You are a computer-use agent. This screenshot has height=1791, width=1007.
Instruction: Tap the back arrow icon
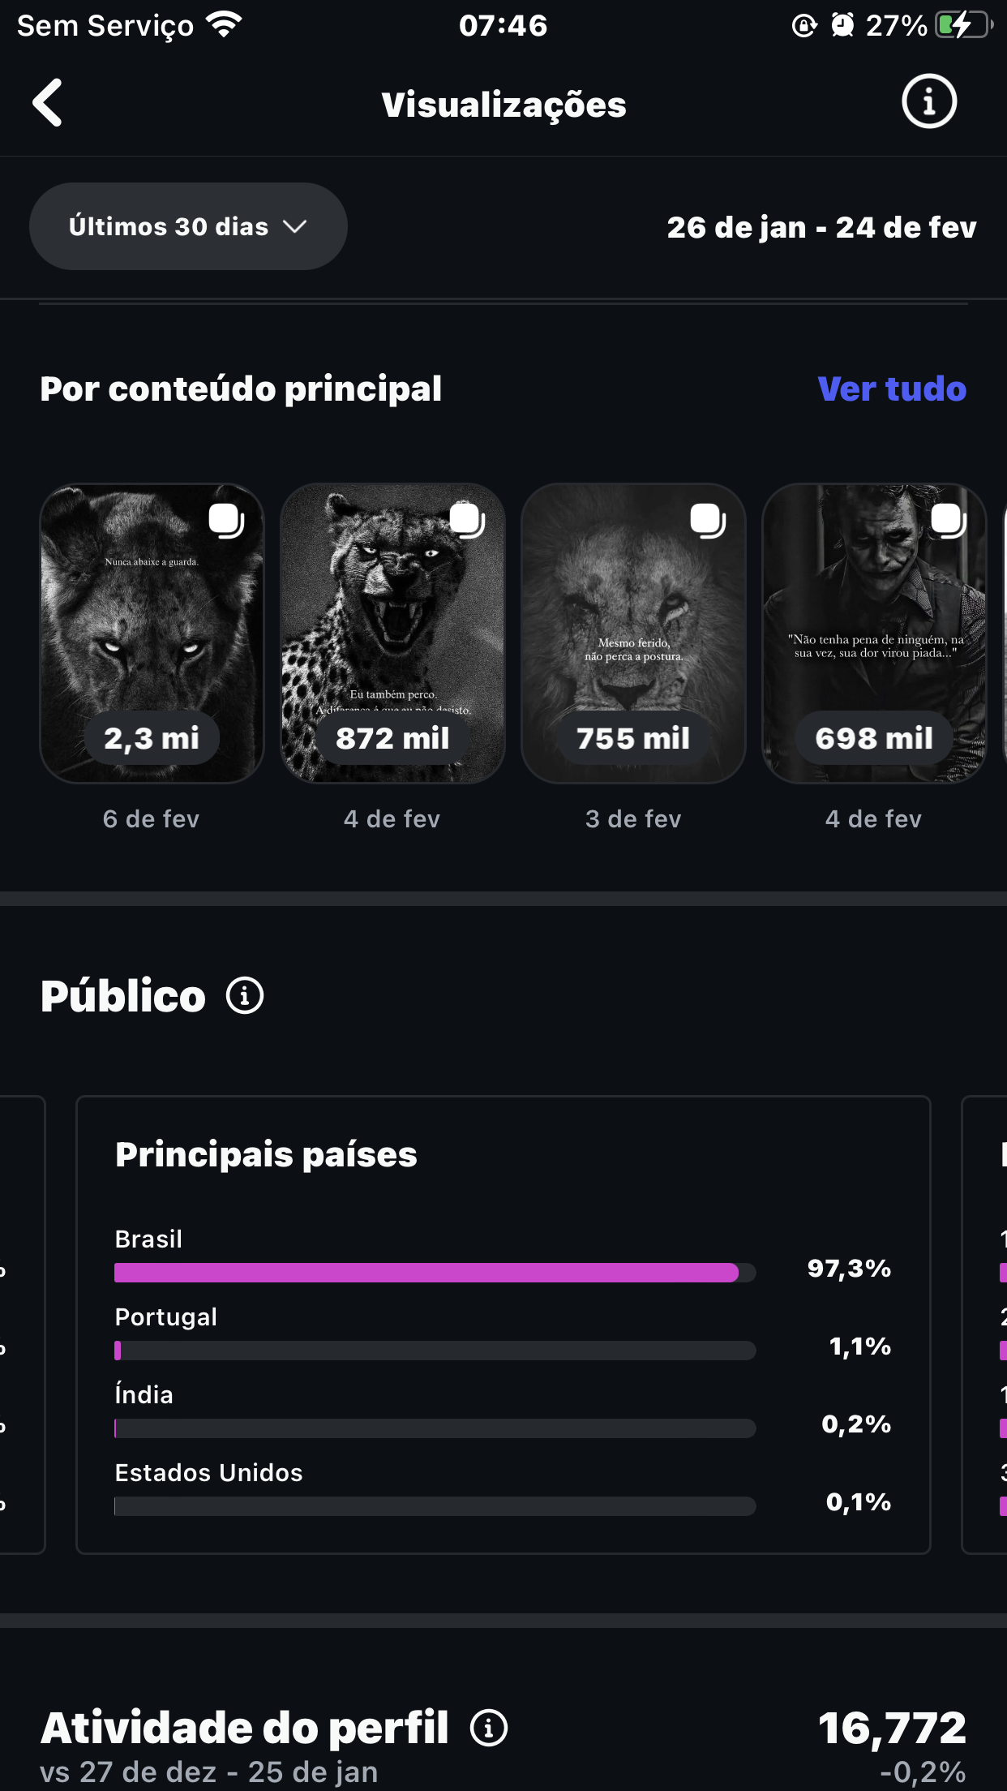coord(48,103)
